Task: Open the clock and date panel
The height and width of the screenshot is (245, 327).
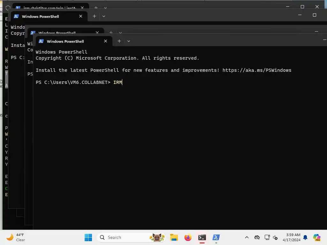Action: point(292,237)
